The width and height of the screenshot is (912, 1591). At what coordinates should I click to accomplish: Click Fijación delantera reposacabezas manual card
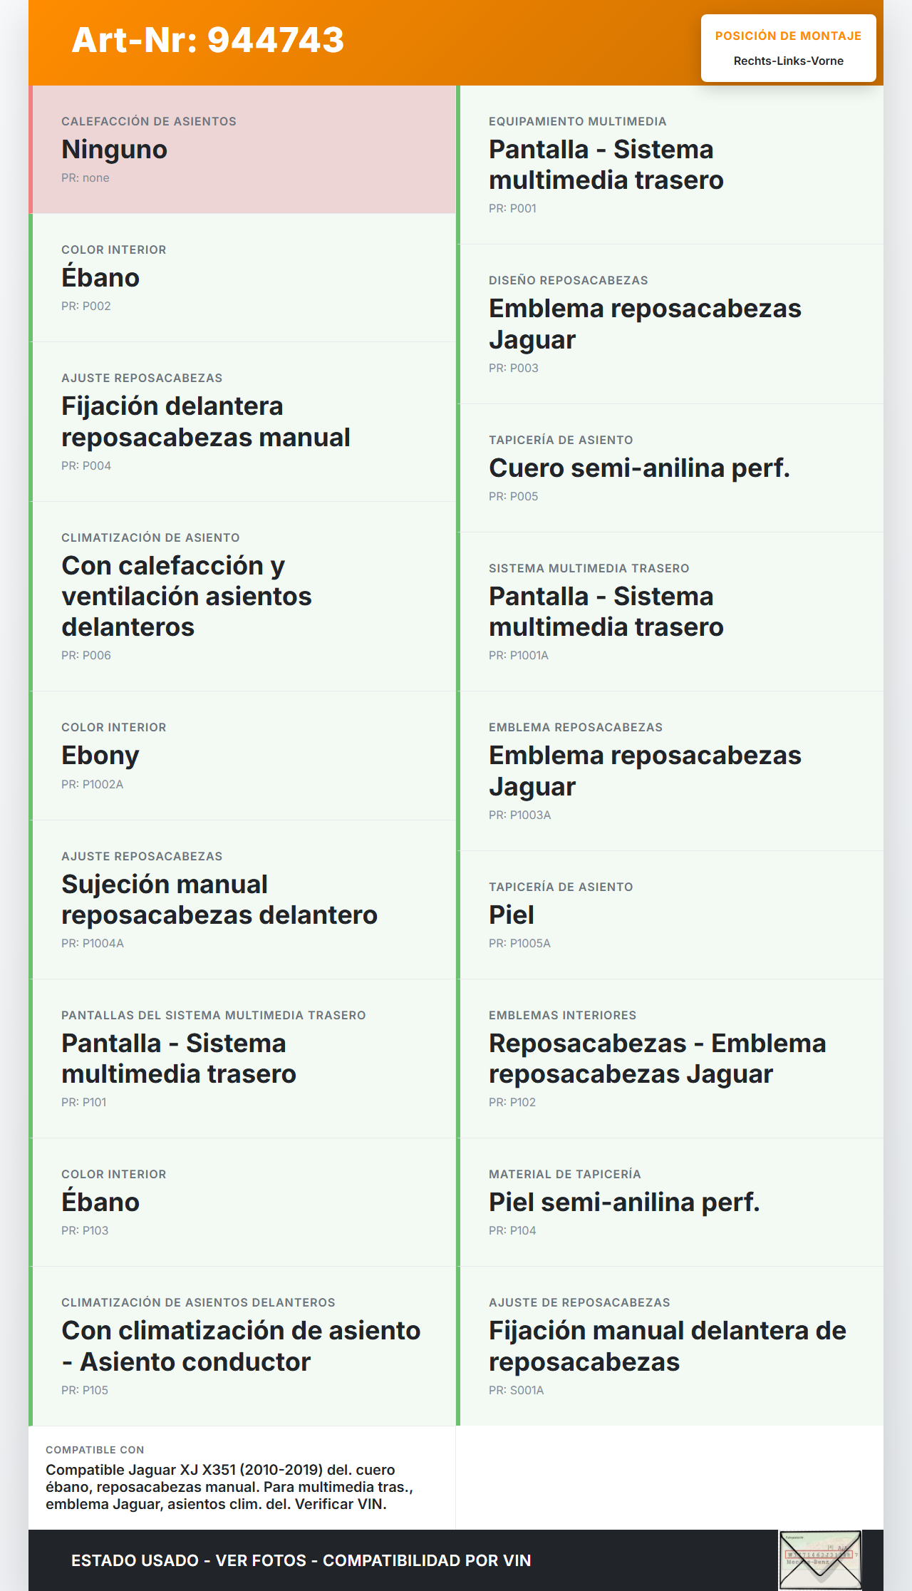[x=243, y=422]
